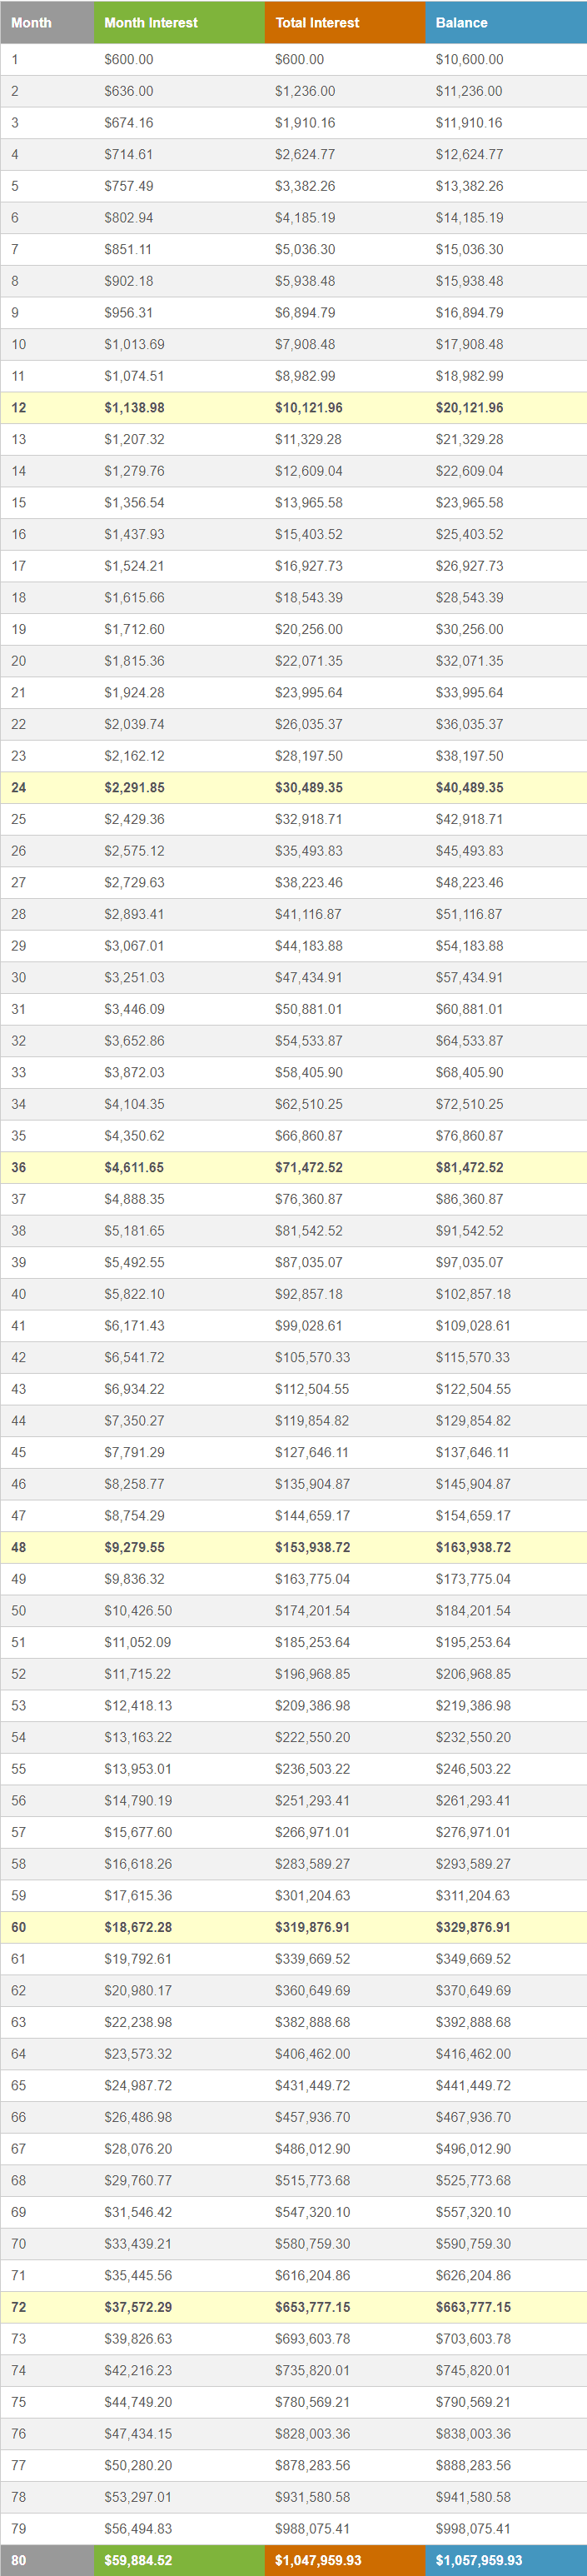The width and height of the screenshot is (587, 2576).
Task: Click final month interest $59,884.52
Action: [x=138, y=2561]
